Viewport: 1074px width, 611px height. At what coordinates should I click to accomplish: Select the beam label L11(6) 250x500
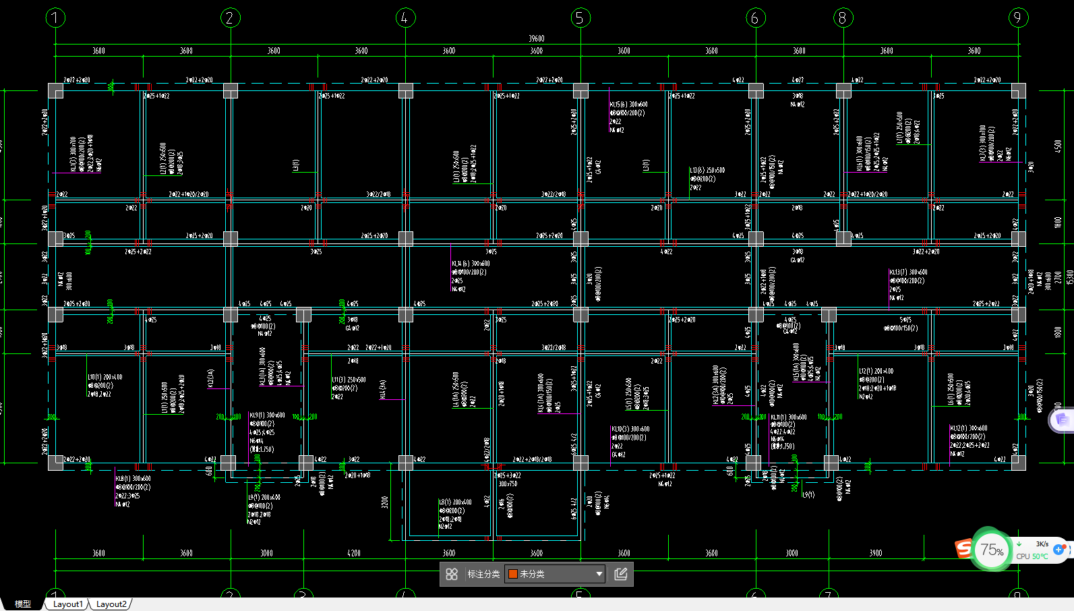(707, 171)
